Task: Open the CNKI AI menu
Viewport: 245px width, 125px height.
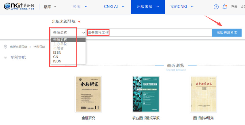Action: 114,7
